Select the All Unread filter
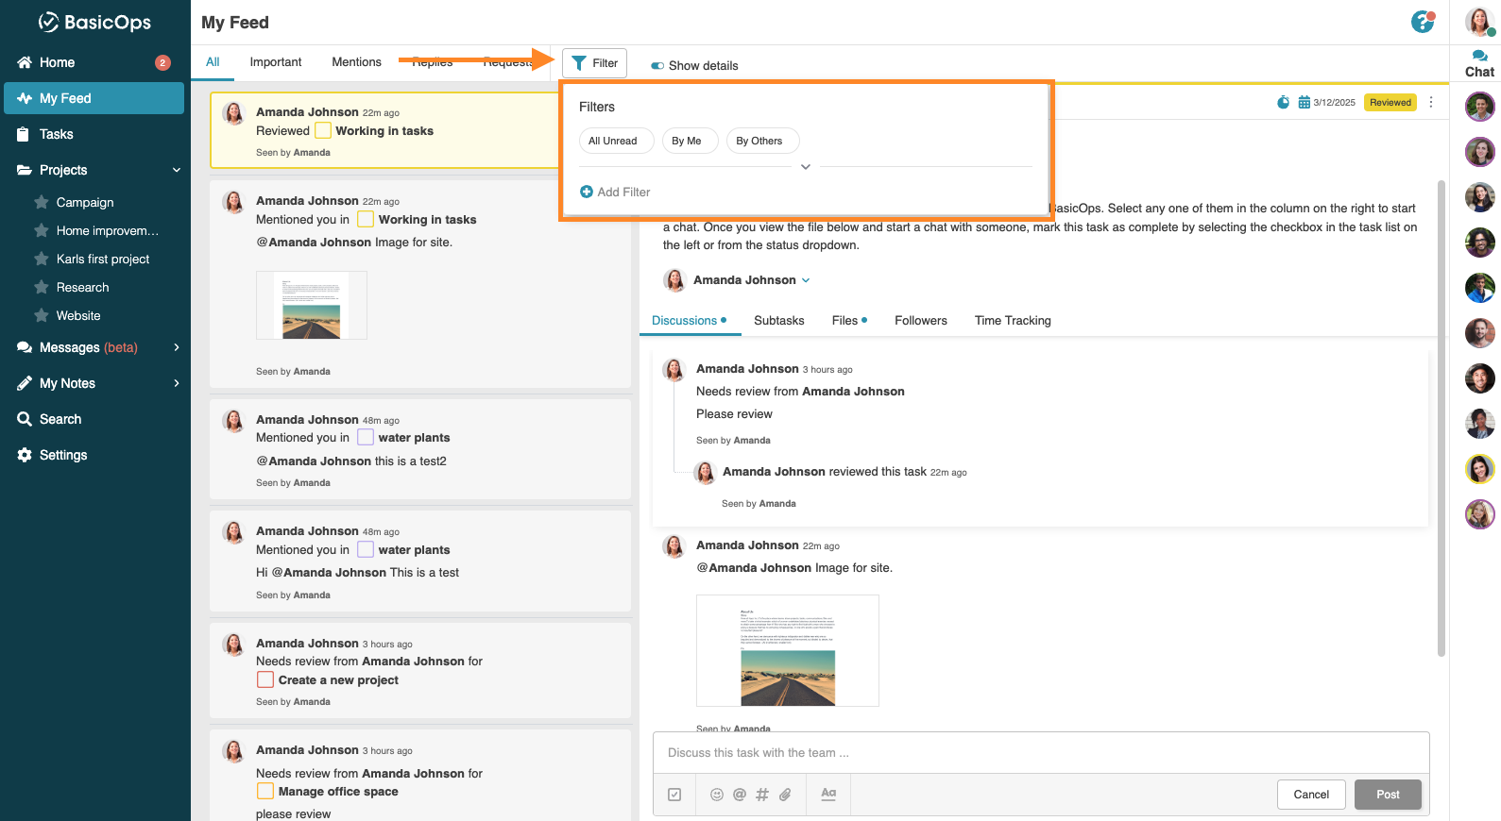Screen dimensions: 1501x821 [x=612, y=141]
